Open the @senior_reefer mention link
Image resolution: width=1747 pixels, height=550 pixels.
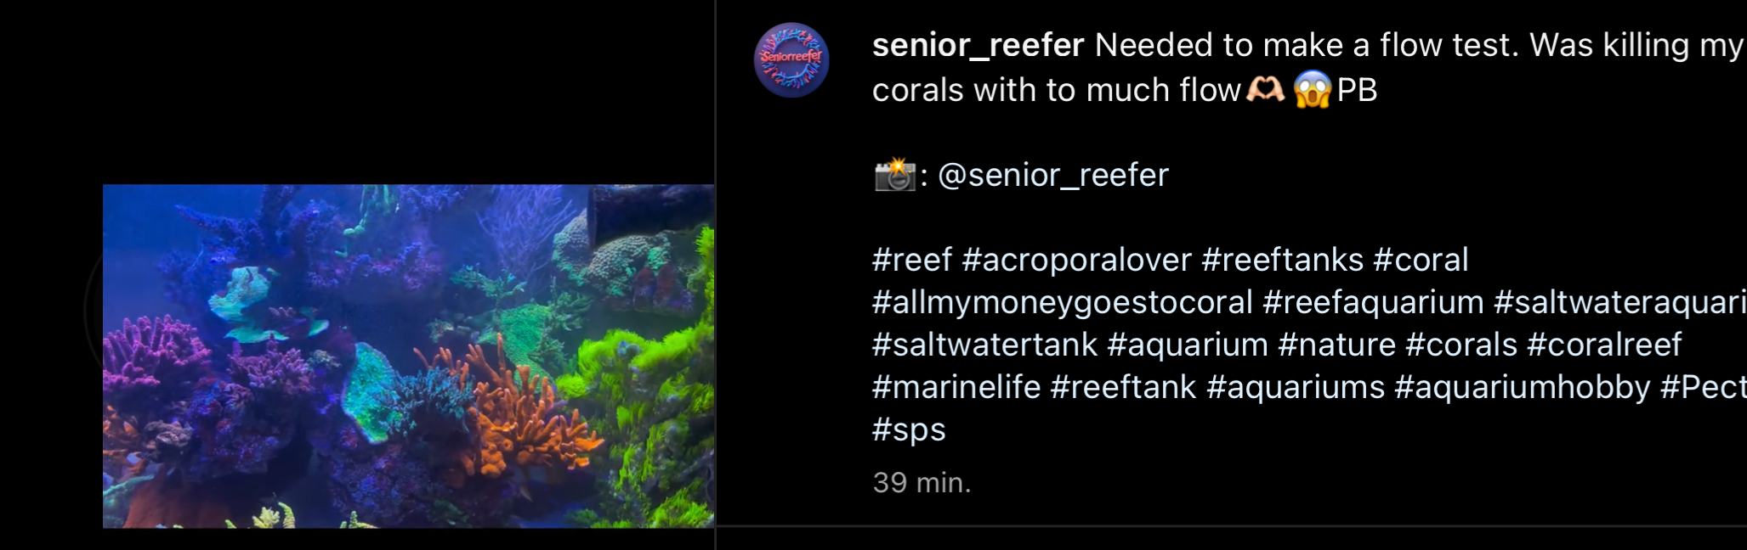(x=1052, y=176)
